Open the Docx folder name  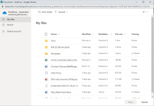click(53, 41)
